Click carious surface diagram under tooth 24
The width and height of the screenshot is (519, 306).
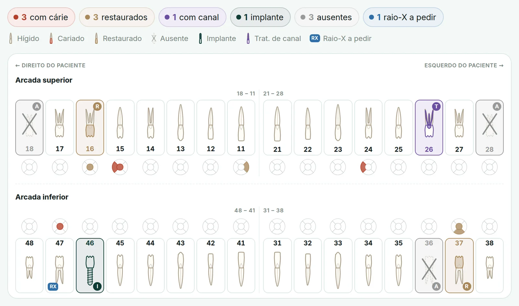[368, 167]
